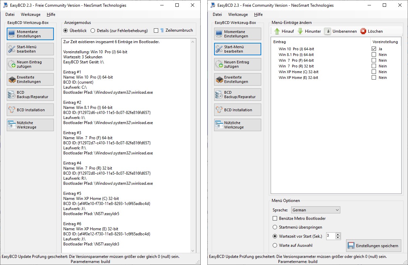Save with Einstellungen speichern
408x265 pixels.
click(x=373, y=245)
